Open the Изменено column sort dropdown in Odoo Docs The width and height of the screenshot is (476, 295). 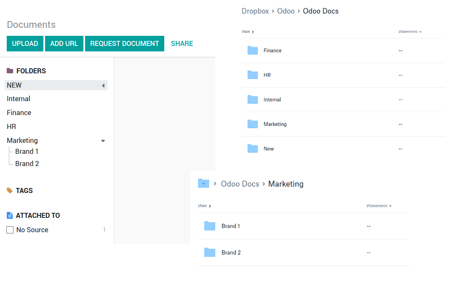[410, 32]
